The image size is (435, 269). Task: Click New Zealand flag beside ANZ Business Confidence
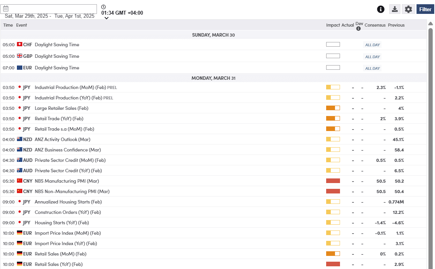[20, 150]
